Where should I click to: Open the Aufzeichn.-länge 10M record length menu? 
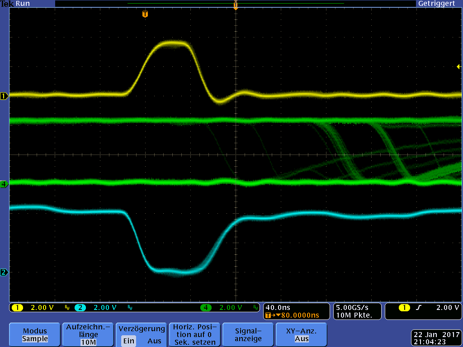88,334
